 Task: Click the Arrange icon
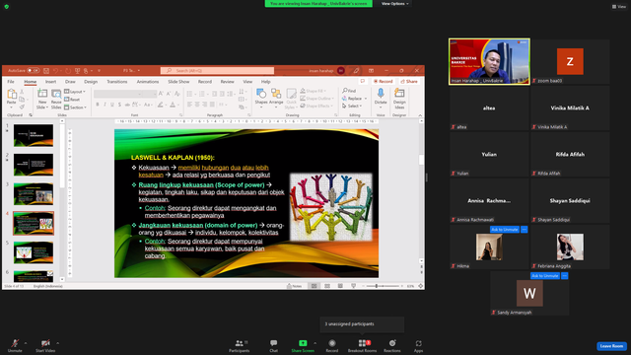pos(276,95)
